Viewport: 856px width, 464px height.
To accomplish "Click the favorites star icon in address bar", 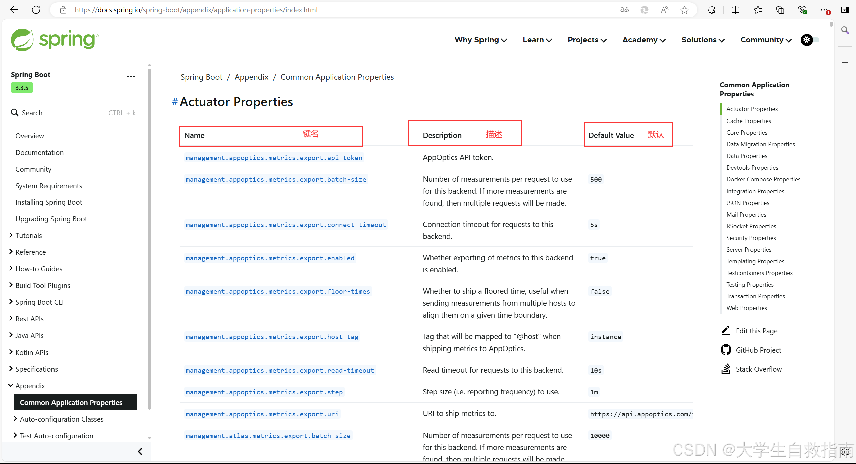I will 684,10.
